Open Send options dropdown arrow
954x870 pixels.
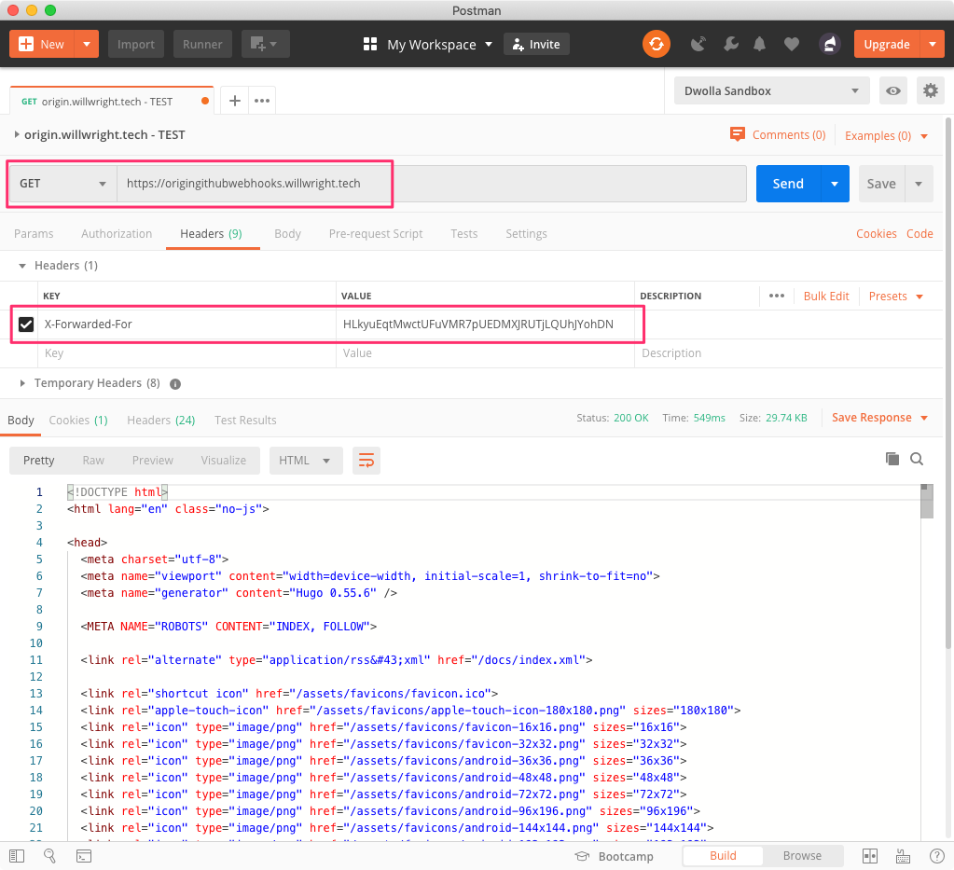(835, 184)
